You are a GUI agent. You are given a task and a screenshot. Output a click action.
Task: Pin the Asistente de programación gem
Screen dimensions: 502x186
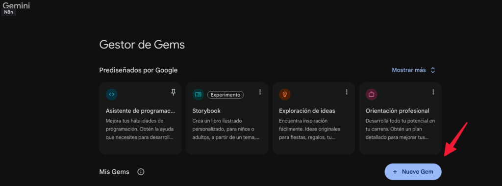[x=173, y=92]
